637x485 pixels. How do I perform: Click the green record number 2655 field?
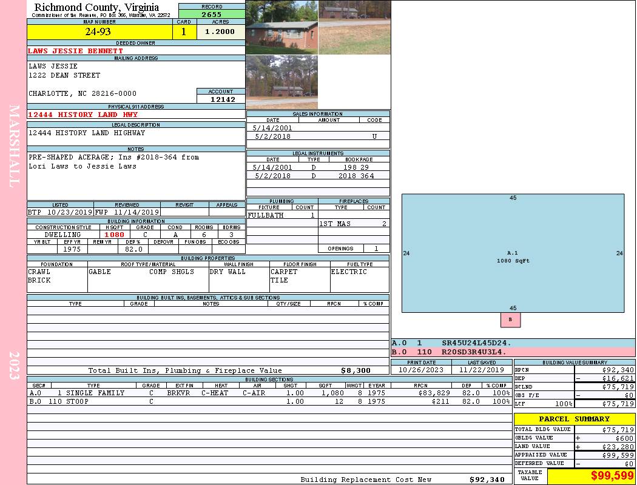pos(212,15)
